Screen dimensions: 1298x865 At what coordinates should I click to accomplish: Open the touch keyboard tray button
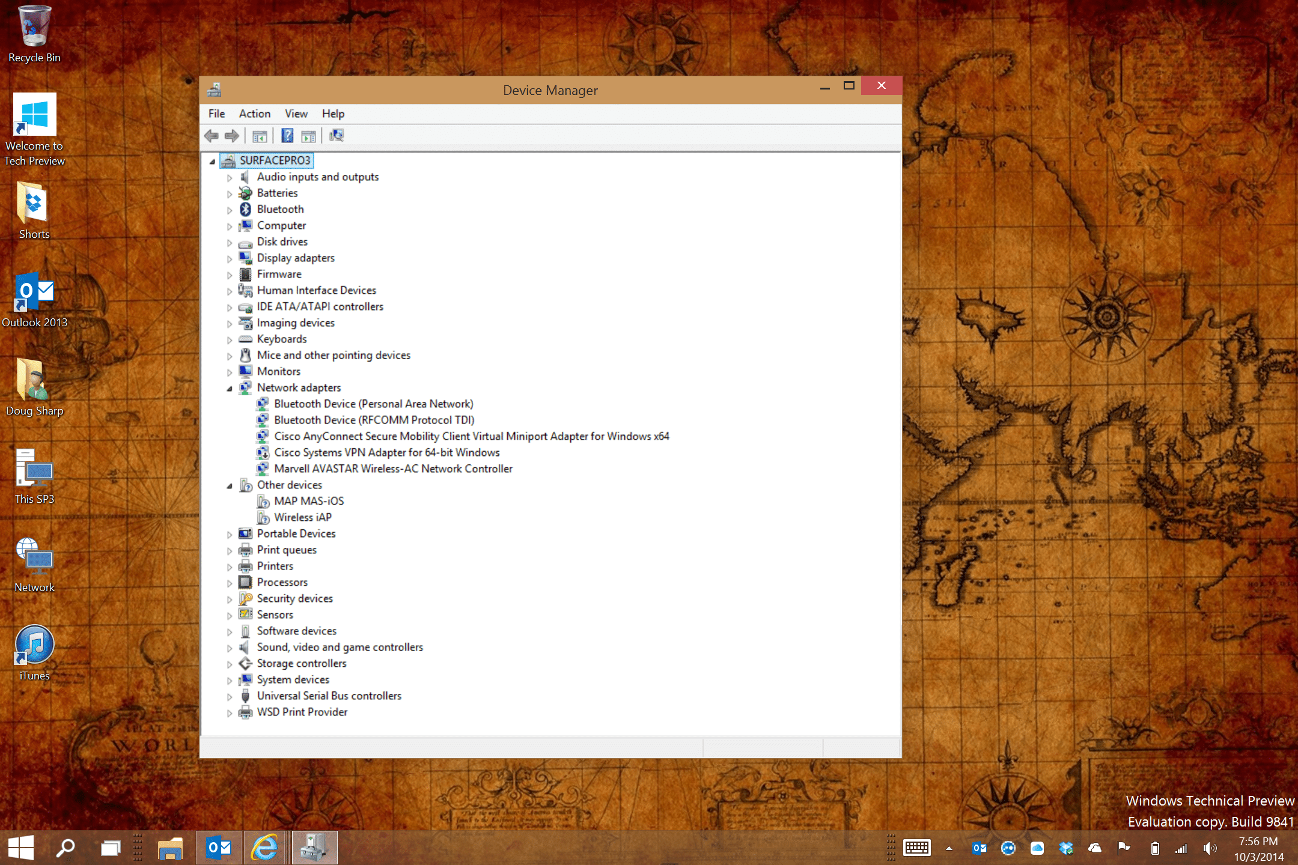point(917,848)
